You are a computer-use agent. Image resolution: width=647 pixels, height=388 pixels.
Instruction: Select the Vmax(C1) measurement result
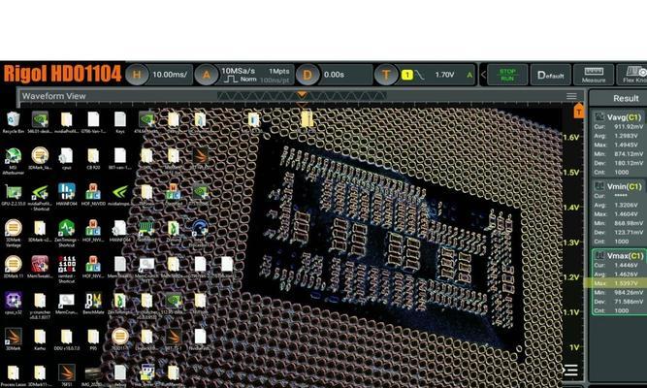coord(619,282)
